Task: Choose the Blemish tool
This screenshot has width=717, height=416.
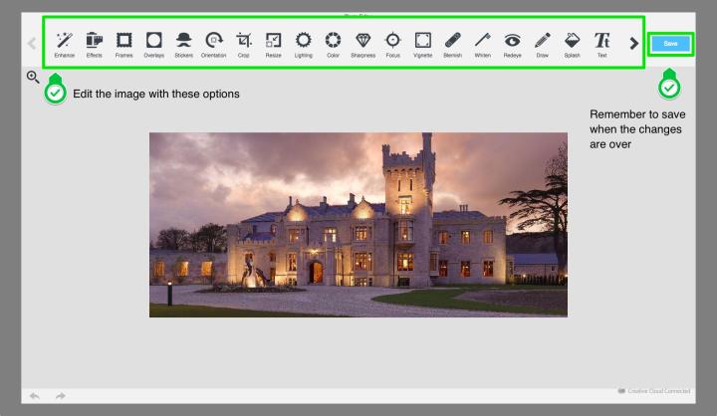Action: [x=453, y=45]
